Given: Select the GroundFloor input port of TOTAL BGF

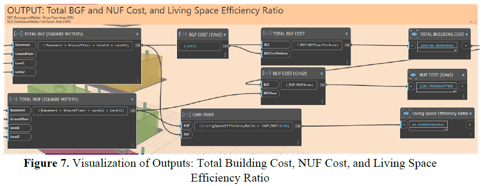Looking at the screenshot, I should click(24, 54).
